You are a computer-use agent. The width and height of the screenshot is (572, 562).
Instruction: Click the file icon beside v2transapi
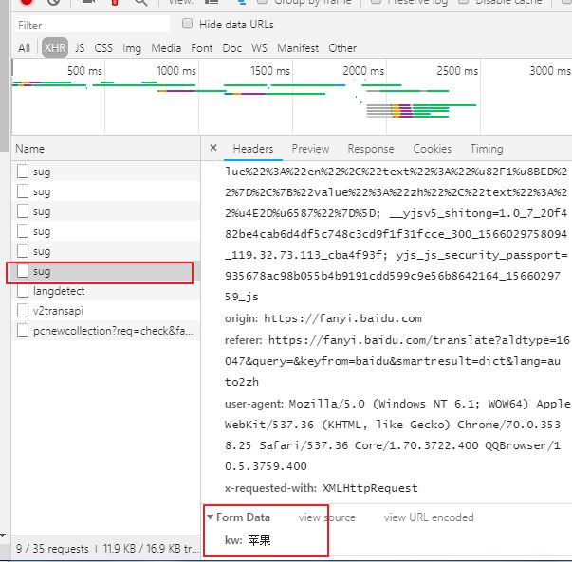coord(23,311)
